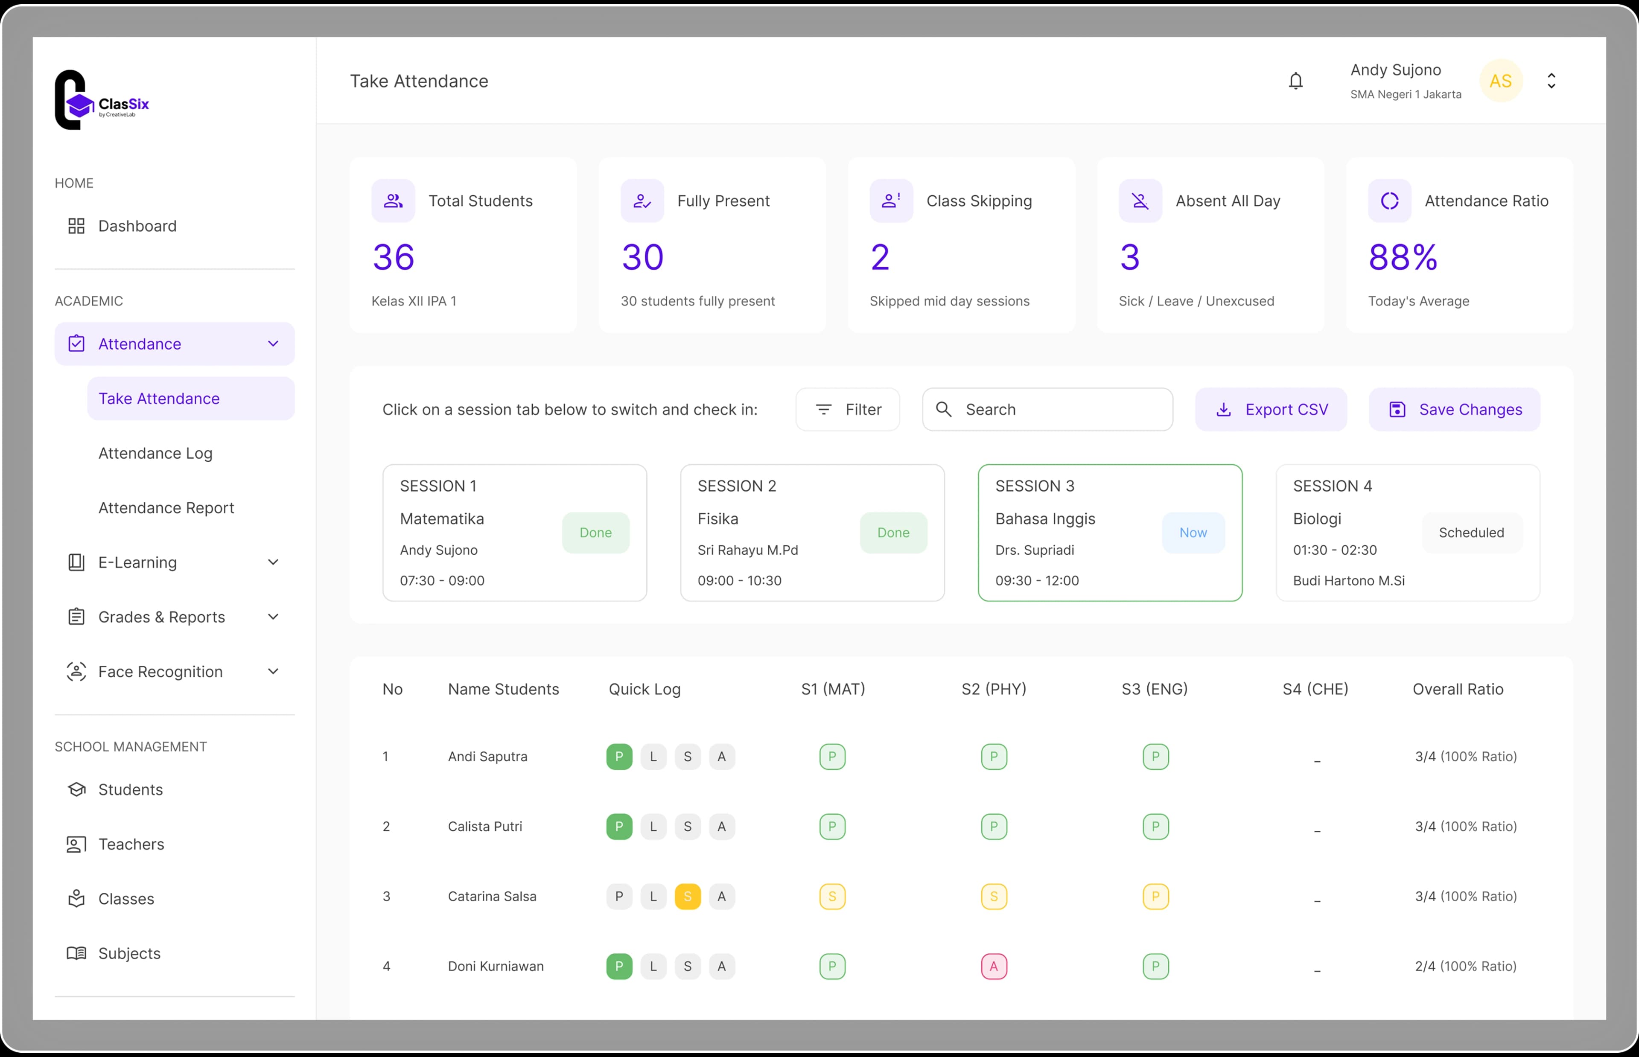This screenshot has width=1639, height=1057.
Task: Click the Total Students card icon
Action: click(x=393, y=201)
